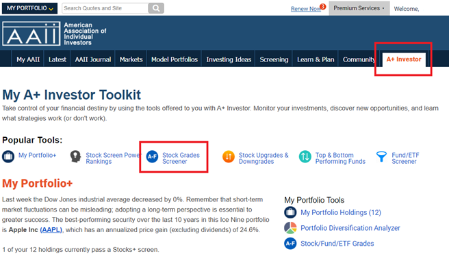Click the Renew Now link
The width and height of the screenshot is (449, 258).
(x=305, y=9)
